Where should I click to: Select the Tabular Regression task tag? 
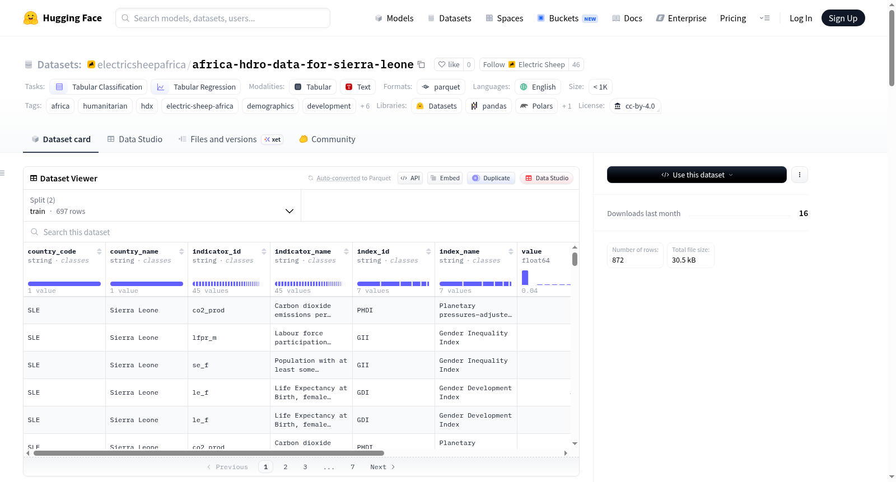click(196, 87)
